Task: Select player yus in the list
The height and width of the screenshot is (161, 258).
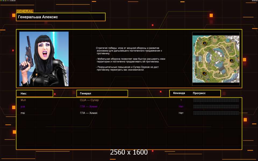Action: point(23,107)
